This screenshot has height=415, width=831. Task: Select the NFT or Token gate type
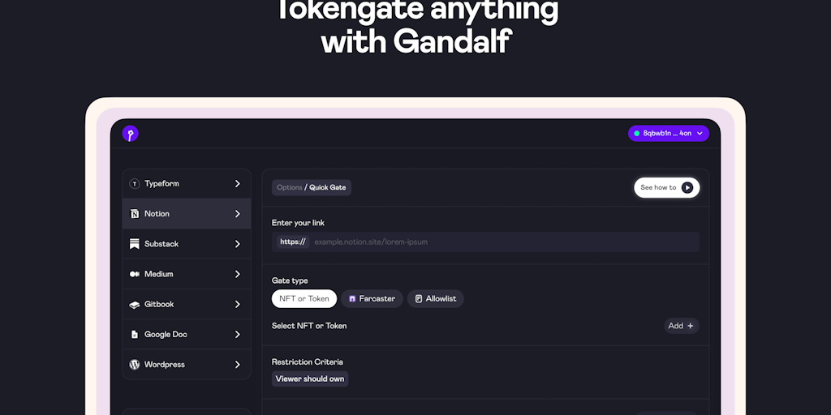pos(304,299)
